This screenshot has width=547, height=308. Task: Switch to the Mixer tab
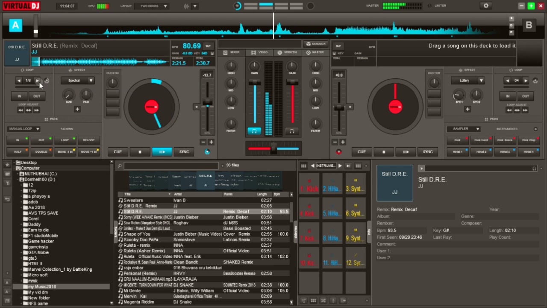(x=232, y=52)
